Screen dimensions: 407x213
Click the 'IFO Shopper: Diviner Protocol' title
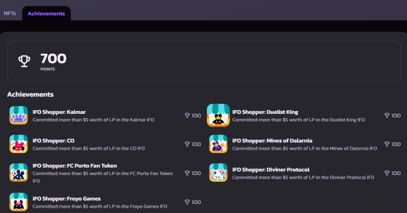click(271, 169)
